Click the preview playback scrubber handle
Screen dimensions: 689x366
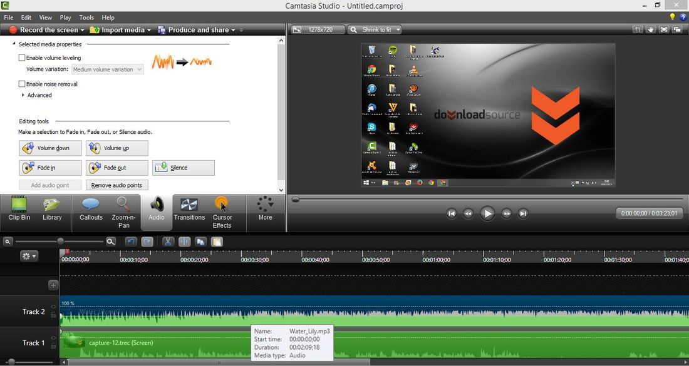click(x=296, y=200)
